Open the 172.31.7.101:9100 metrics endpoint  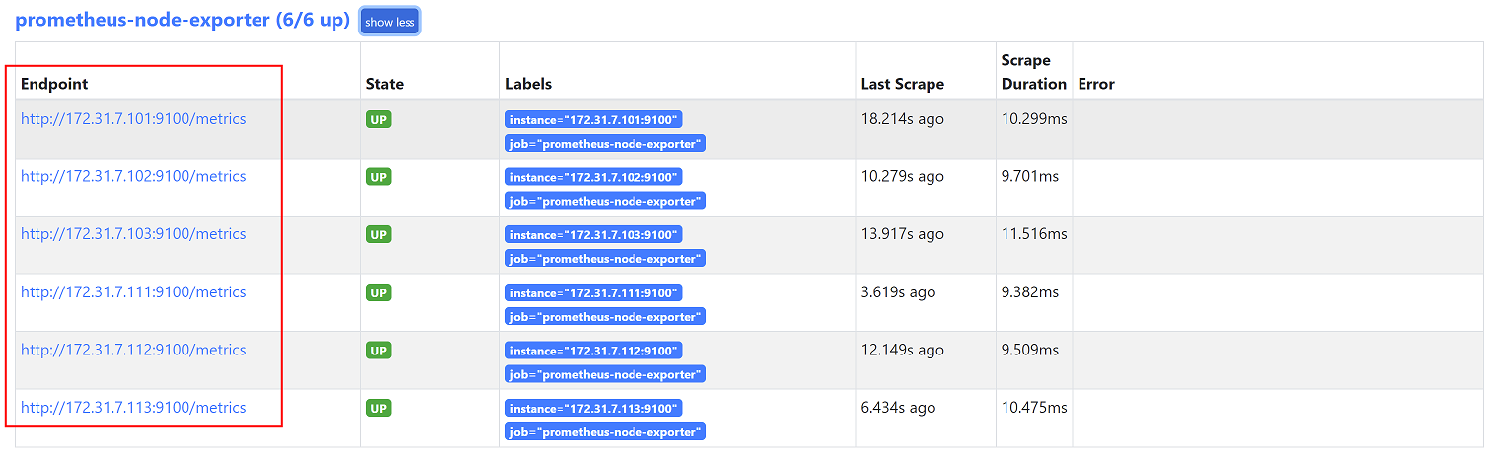[133, 119]
